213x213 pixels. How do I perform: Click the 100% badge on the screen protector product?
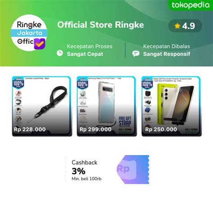pos(147,84)
